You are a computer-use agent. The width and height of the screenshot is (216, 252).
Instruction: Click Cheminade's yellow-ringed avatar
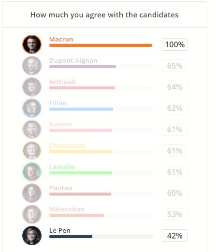(32, 151)
